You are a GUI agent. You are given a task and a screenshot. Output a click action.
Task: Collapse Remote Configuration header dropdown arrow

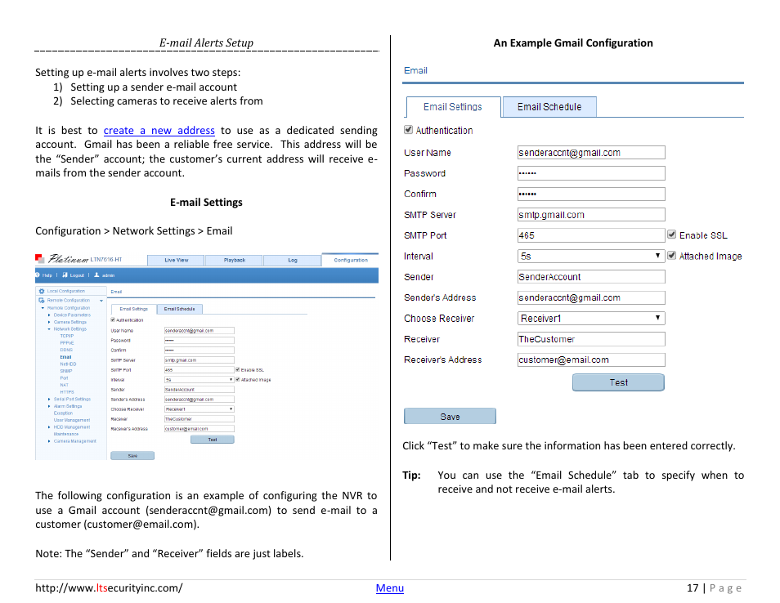coord(101,301)
